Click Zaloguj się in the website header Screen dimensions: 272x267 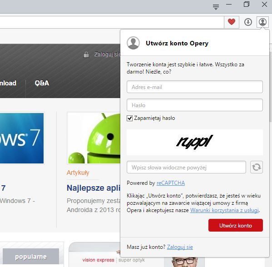(x=107, y=54)
